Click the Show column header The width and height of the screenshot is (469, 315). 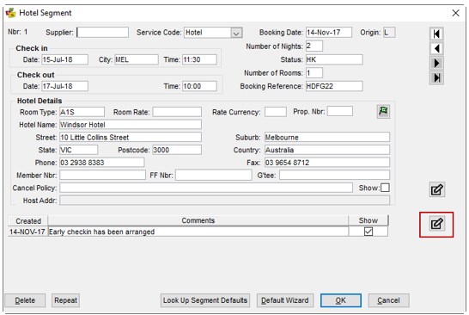coord(368,220)
